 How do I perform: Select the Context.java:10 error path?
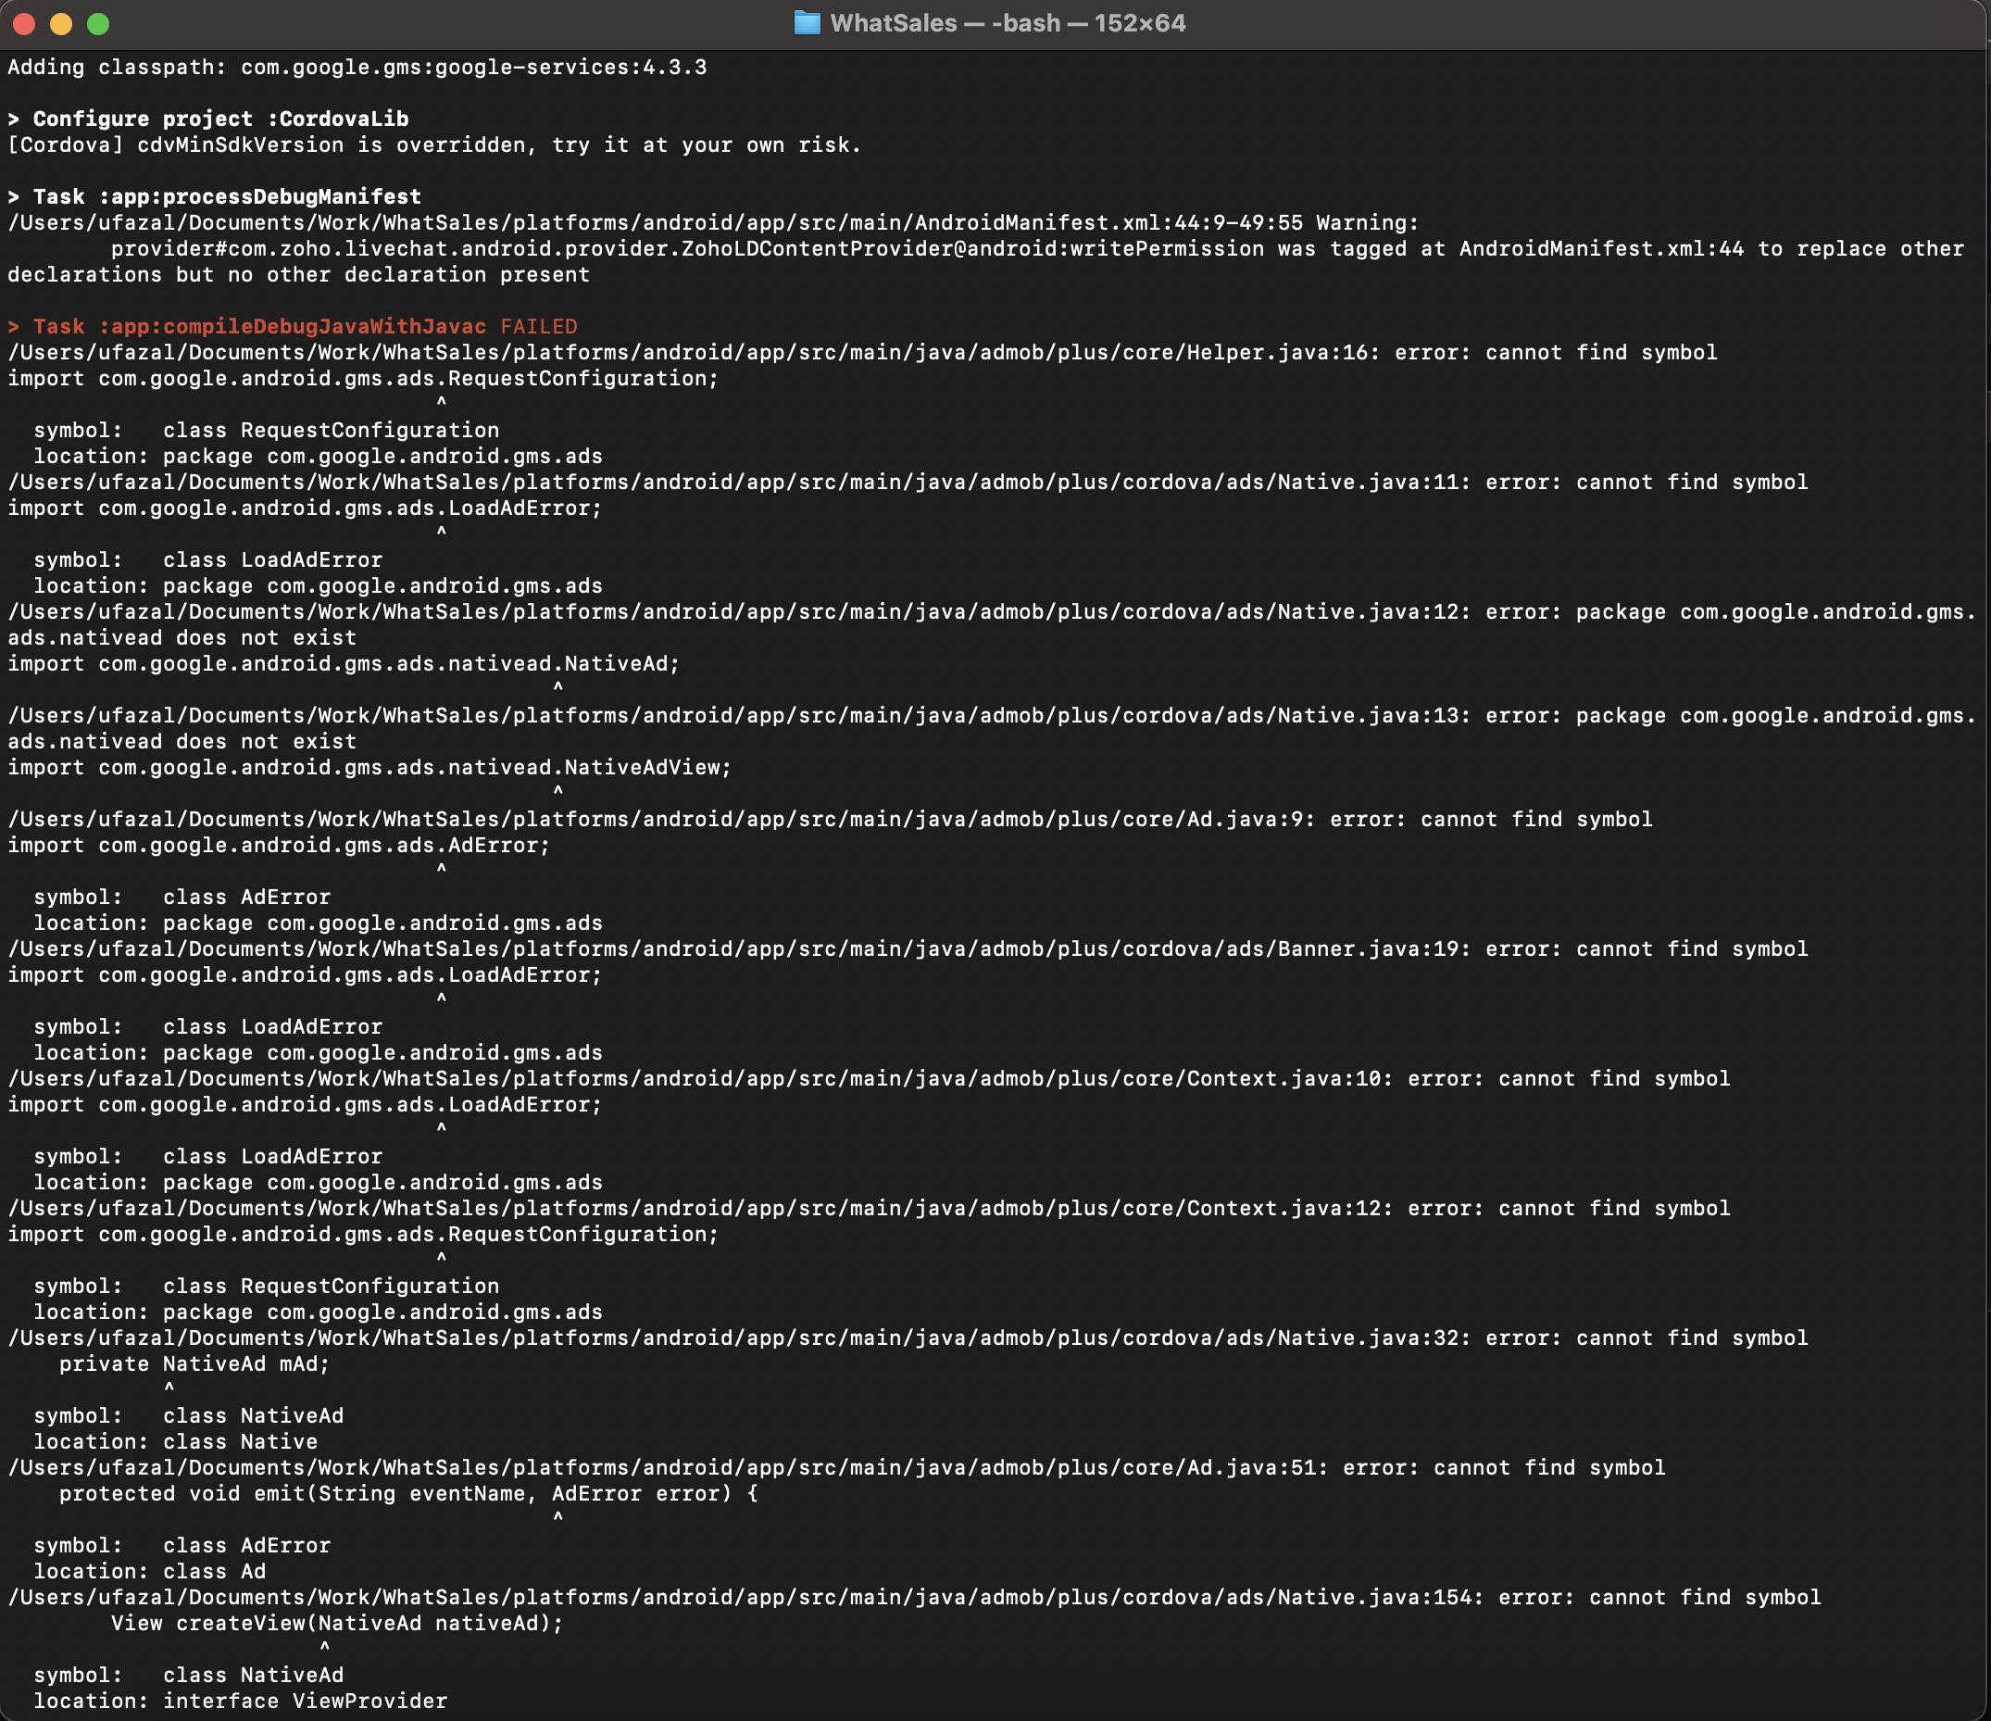865,1078
